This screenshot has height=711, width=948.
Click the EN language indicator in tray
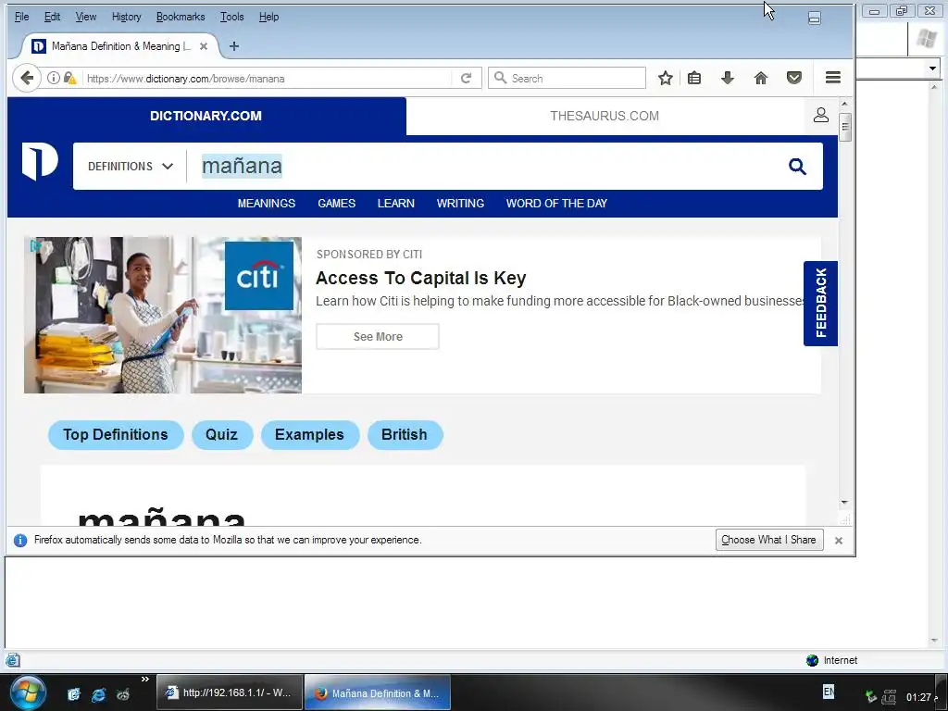(829, 692)
